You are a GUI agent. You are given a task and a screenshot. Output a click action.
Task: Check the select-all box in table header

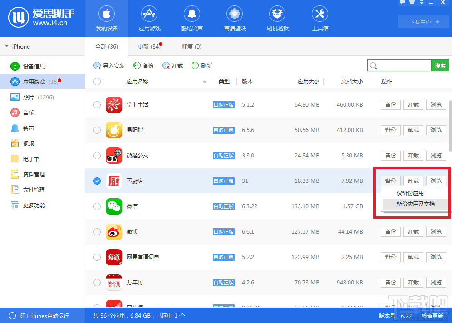pos(97,82)
